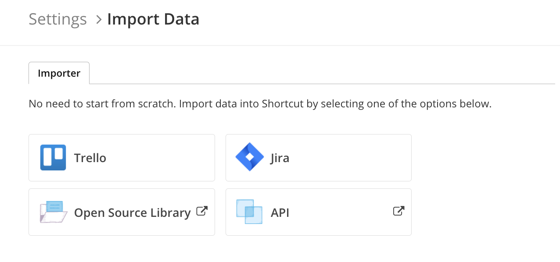Click blank space in API card between label and icon
Image resolution: width=560 pixels, height=262 pixels.
coord(341,212)
